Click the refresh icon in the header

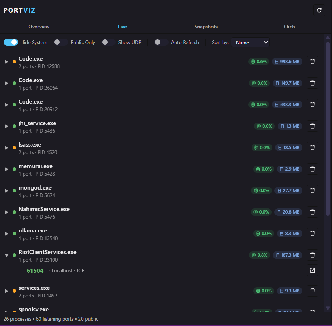(319, 10)
